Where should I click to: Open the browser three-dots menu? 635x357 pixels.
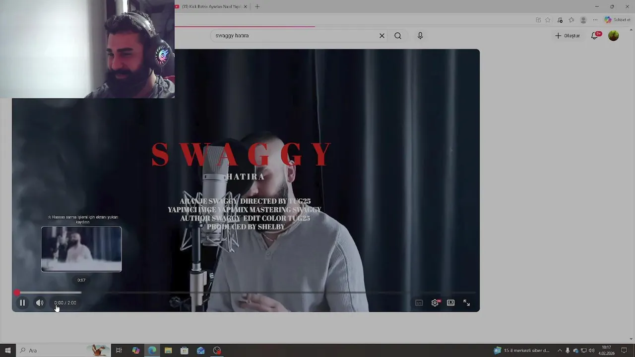pyautogui.click(x=595, y=20)
